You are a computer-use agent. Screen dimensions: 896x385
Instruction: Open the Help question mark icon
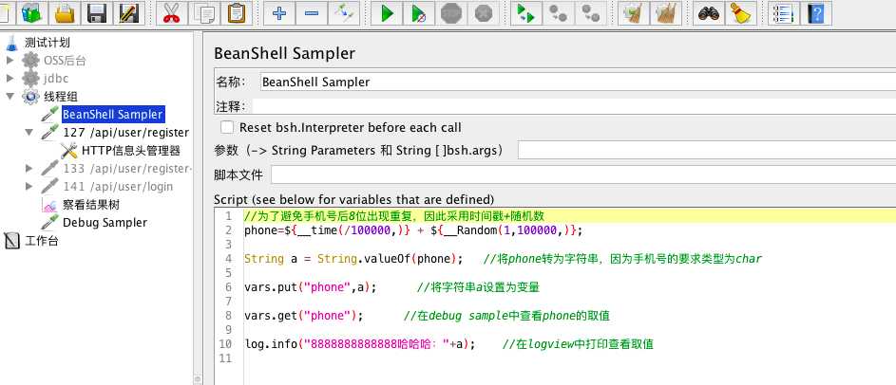(813, 13)
